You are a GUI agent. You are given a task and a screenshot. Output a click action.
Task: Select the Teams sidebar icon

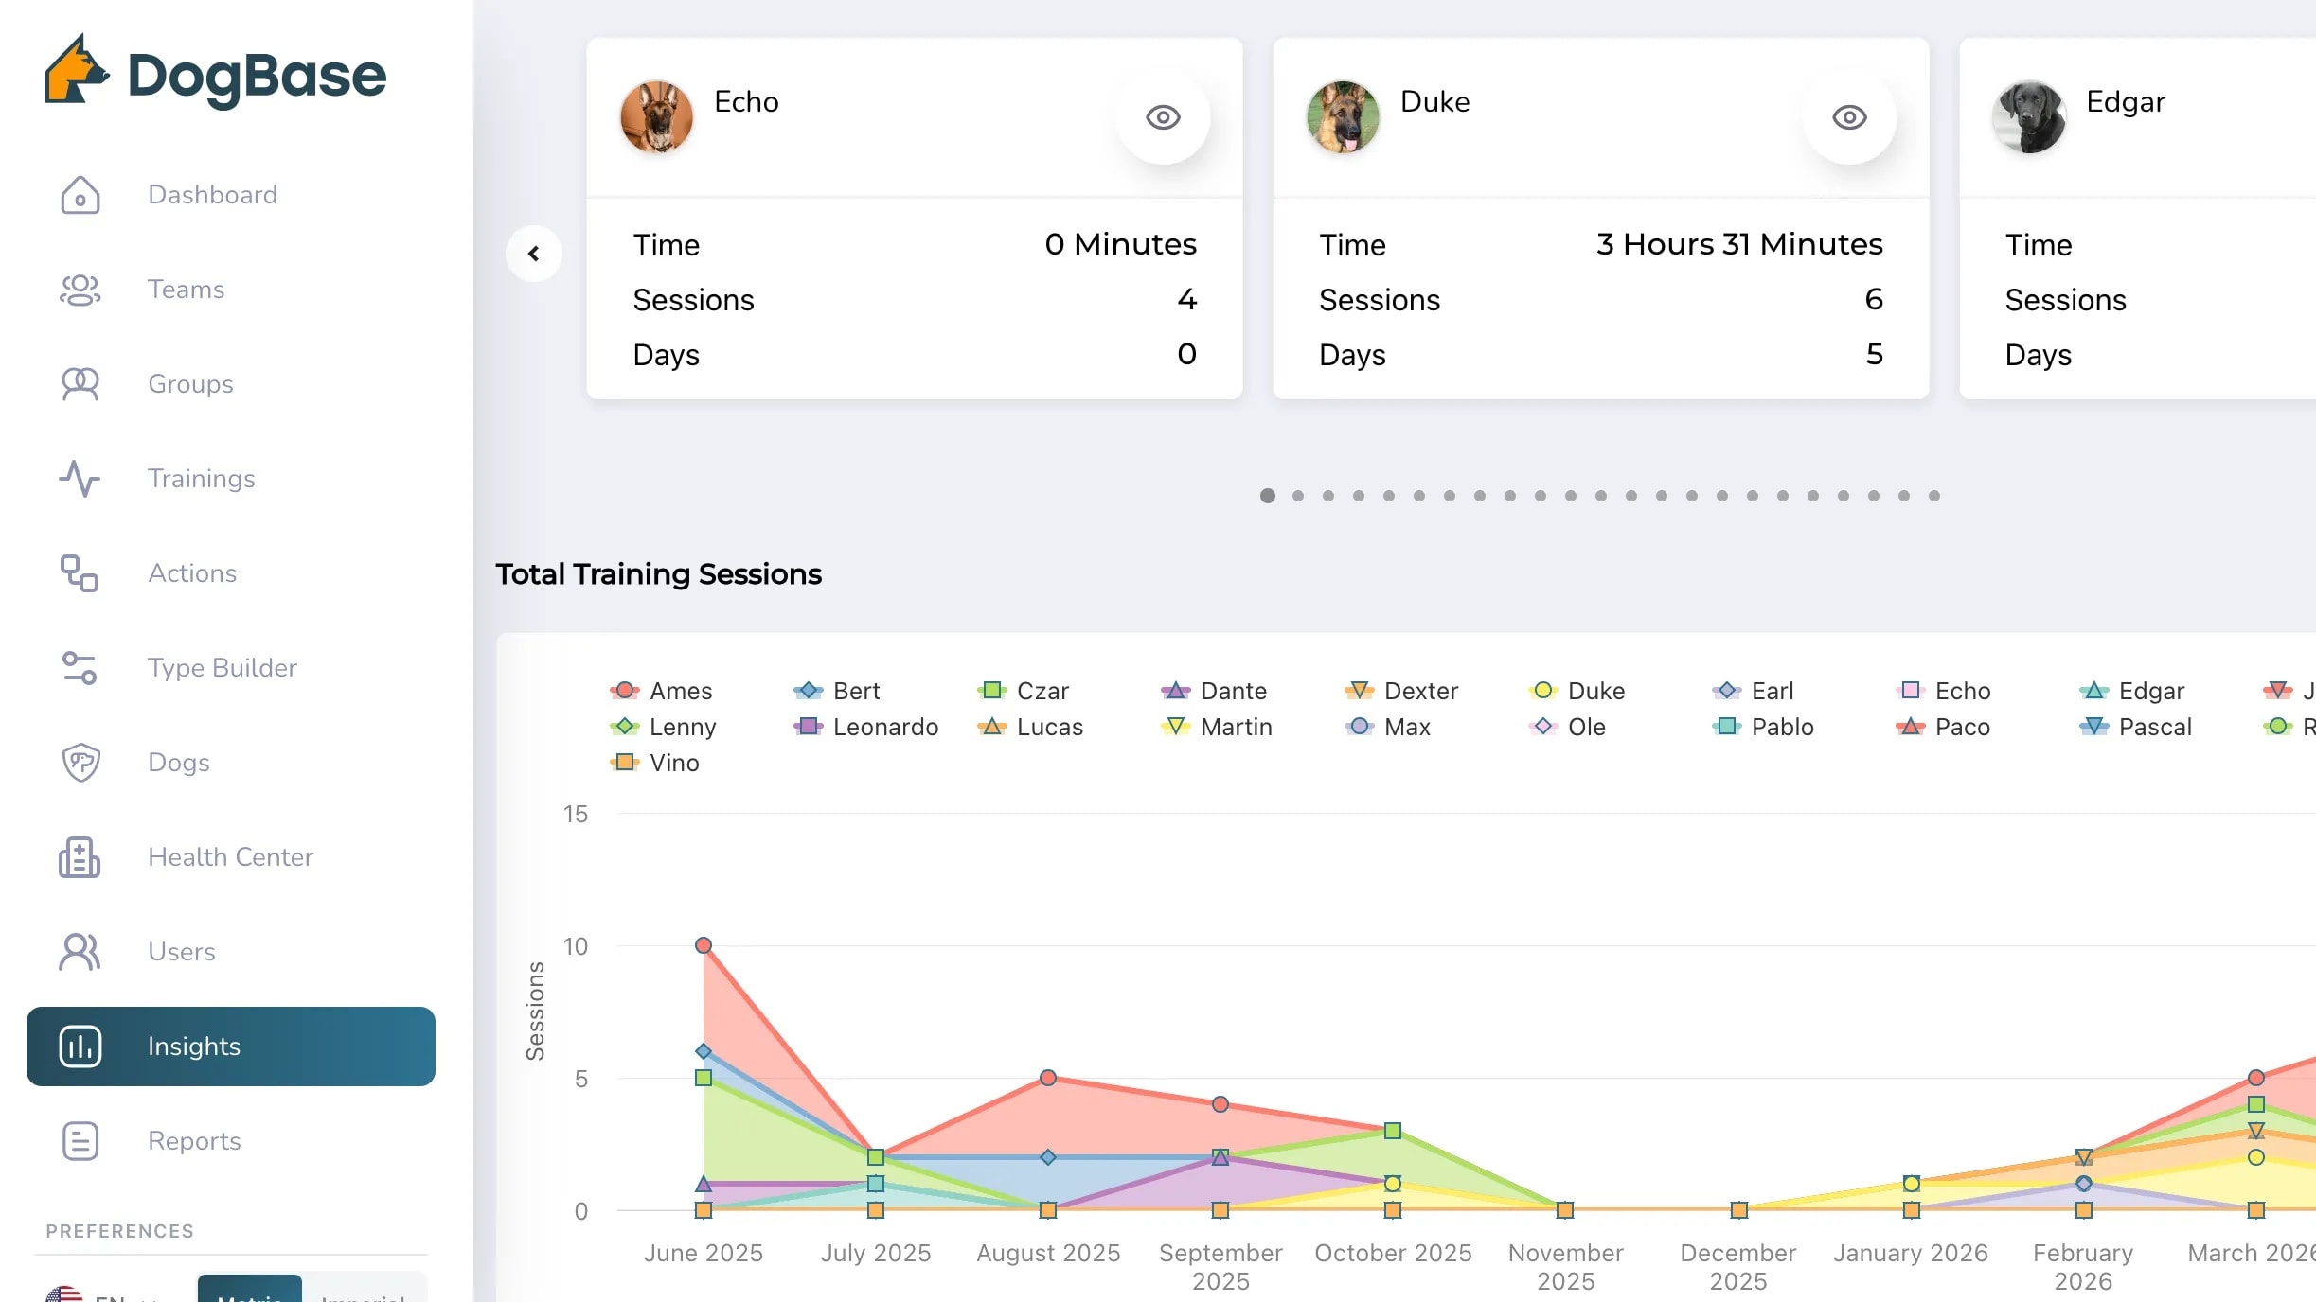80,290
